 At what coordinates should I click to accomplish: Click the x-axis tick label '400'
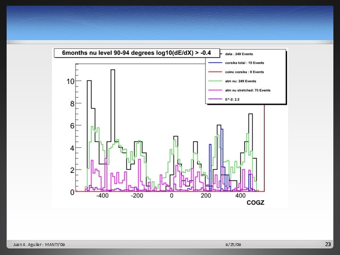click(x=240, y=195)
